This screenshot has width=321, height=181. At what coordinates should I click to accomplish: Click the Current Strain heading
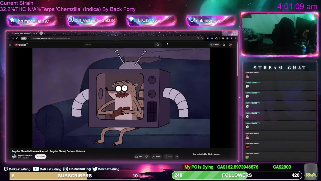pyautogui.click(x=17, y=3)
